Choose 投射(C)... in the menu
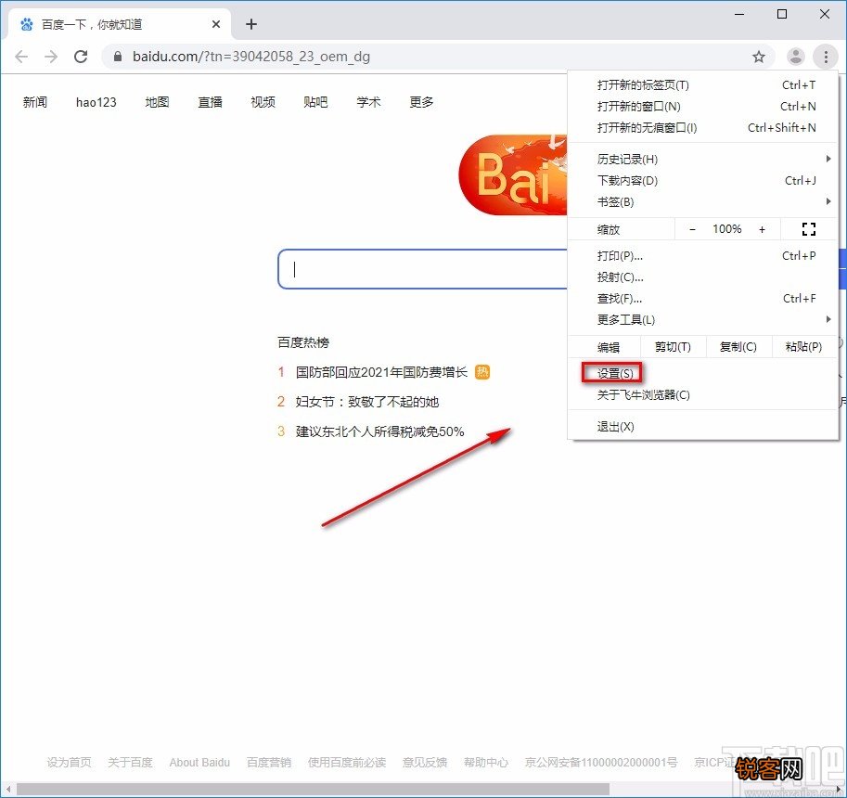Viewport: 847px width, 798px height. tap(703, 277)
